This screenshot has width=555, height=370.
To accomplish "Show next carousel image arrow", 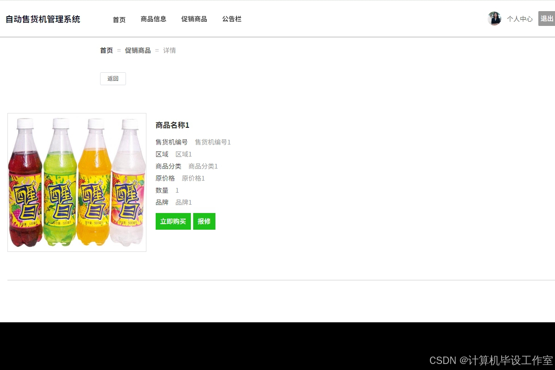I will (x=131, y=182).
